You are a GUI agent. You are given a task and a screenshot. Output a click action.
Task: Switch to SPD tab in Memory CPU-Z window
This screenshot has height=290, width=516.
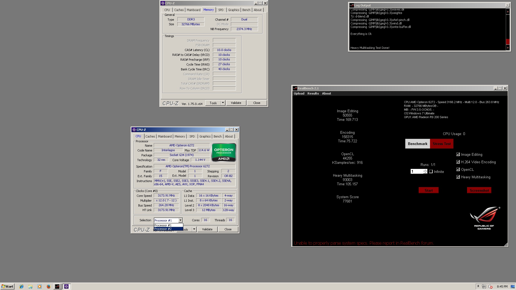(x=221, y=10)
